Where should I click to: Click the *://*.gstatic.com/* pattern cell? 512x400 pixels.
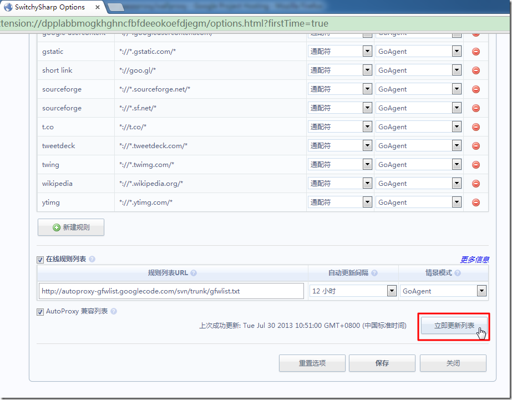point(210,52)
